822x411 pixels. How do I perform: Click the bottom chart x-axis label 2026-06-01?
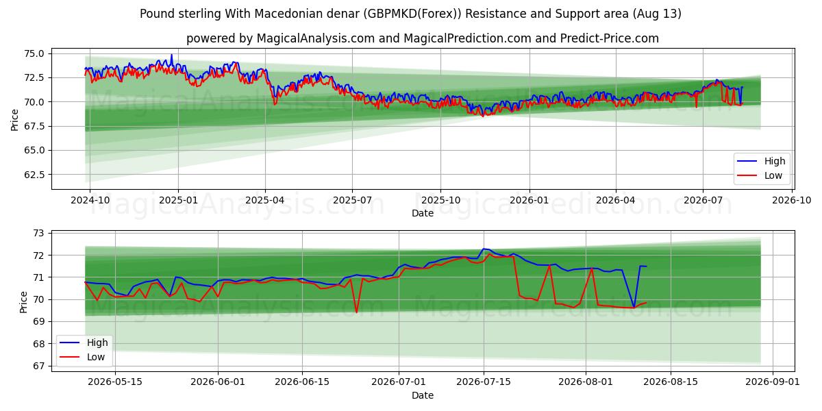[x=218, y=383]
